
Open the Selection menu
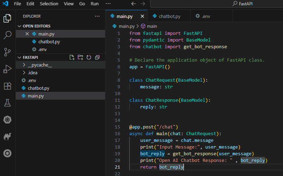point(49,4)
